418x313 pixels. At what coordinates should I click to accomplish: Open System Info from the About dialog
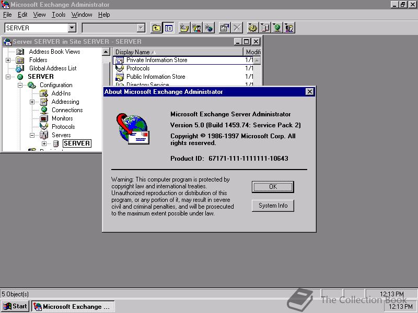point(272,206)
